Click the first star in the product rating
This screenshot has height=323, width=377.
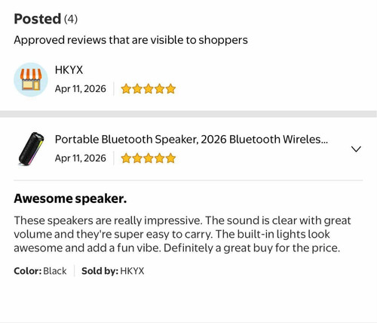coord(126,158)
